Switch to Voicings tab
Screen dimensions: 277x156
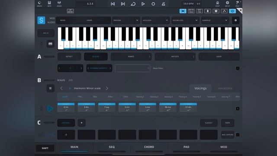[200, 88]
